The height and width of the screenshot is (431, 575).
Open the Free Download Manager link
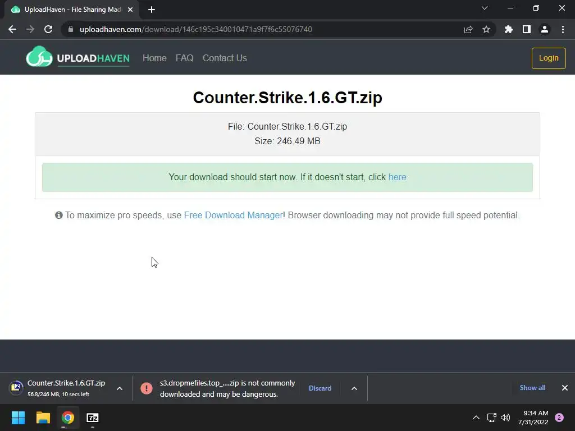pyautogui.click(x=233, y=215)
